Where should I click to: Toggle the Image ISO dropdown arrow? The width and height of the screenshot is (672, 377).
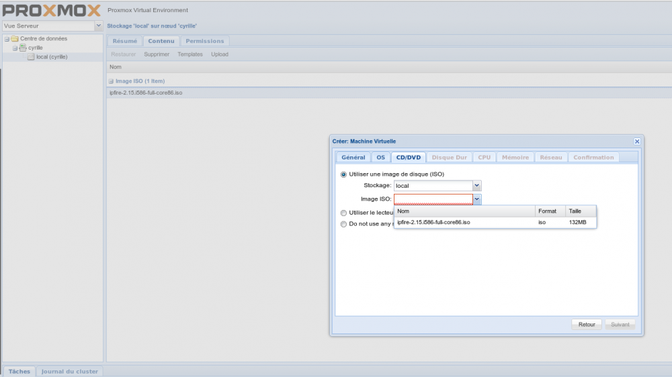[476, 199]
